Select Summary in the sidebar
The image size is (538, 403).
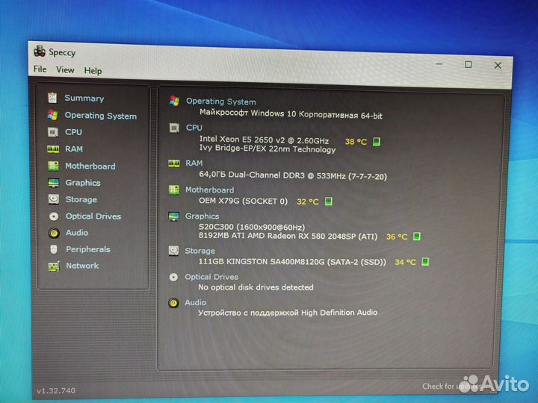tap(84, 99)
